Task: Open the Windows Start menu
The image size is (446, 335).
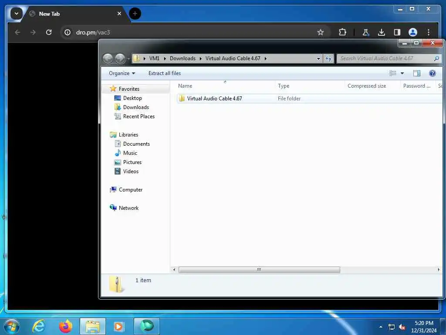Action: [x=11, y=326]
